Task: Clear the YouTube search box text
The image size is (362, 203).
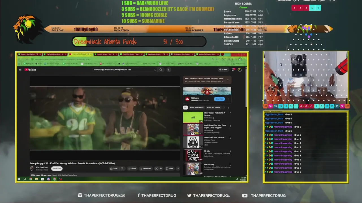Action: (155, 70)
